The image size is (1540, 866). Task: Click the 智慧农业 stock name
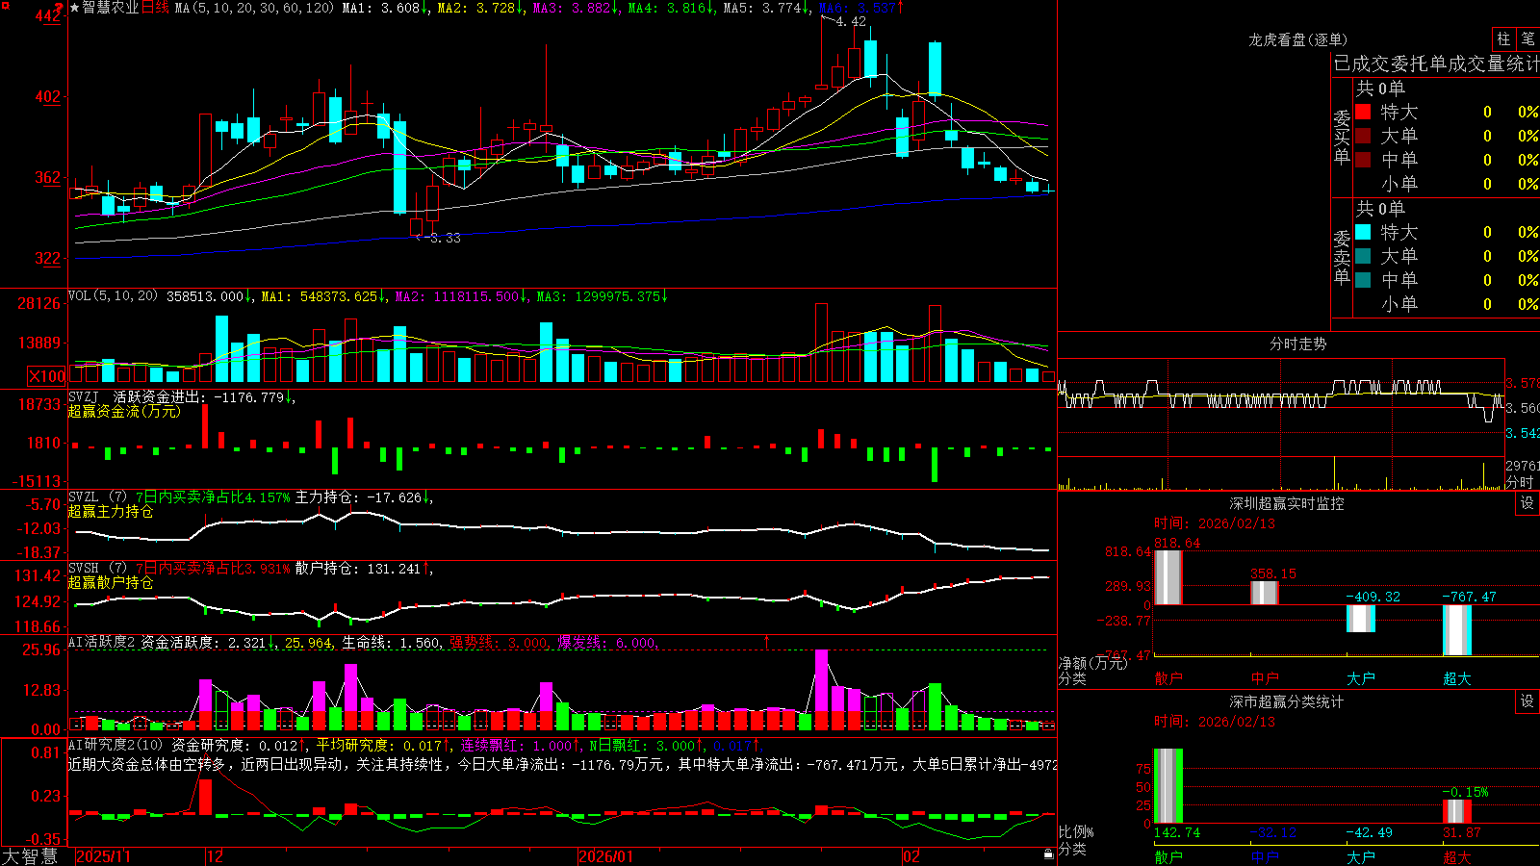pos(110,8)
